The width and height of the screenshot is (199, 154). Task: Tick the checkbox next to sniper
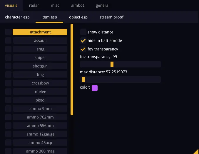tap(8, 57)
